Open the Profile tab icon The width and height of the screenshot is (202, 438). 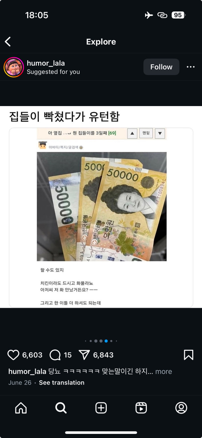(x=181, y=408)
